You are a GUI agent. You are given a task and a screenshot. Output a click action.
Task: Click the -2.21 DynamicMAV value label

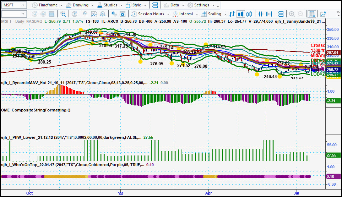333,101
